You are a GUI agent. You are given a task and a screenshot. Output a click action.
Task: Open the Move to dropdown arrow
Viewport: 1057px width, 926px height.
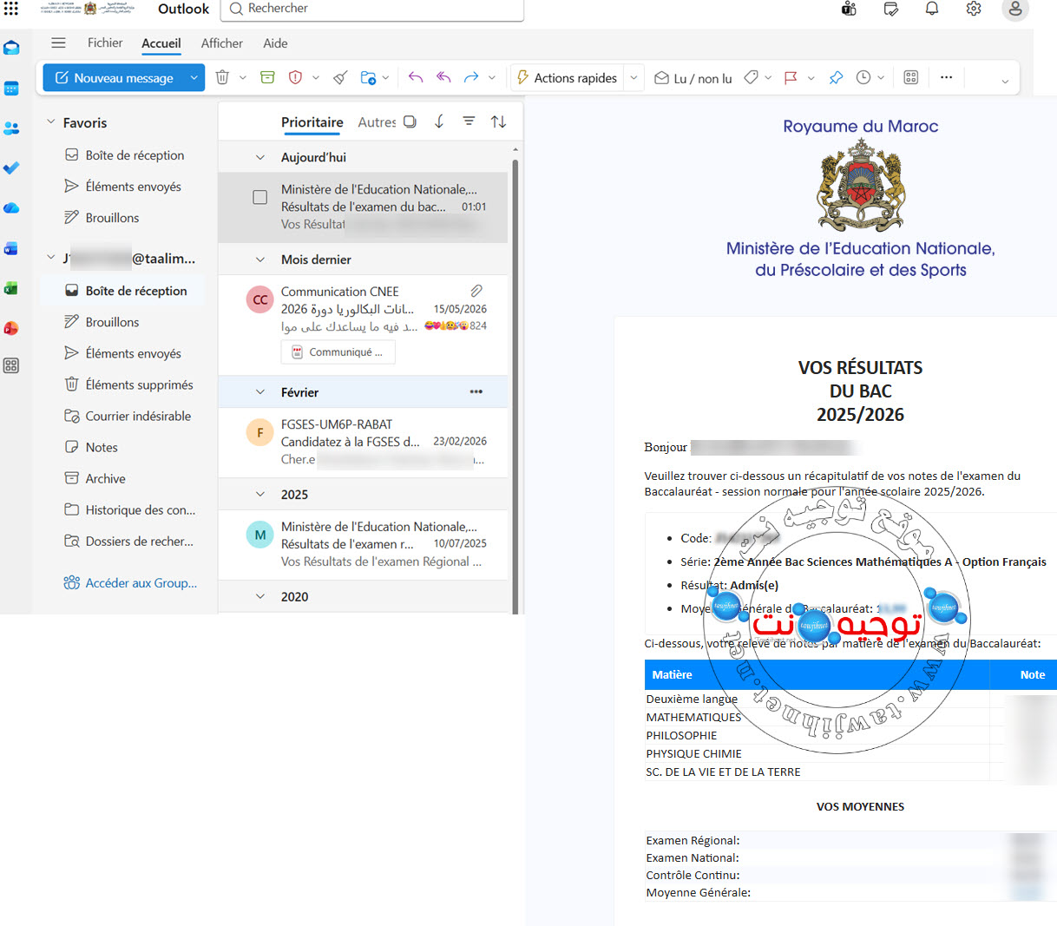(x=385, y=77)
